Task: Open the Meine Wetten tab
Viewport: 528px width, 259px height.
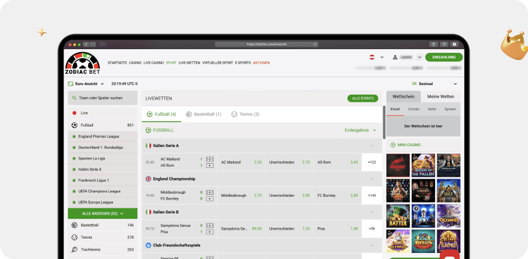Action: [440, 97]
